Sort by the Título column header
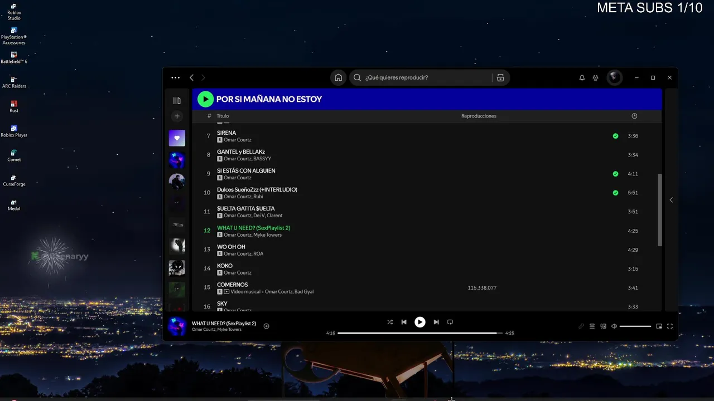 click(223, 116)
